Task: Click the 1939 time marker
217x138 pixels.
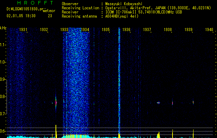Action: click(188, 29)
